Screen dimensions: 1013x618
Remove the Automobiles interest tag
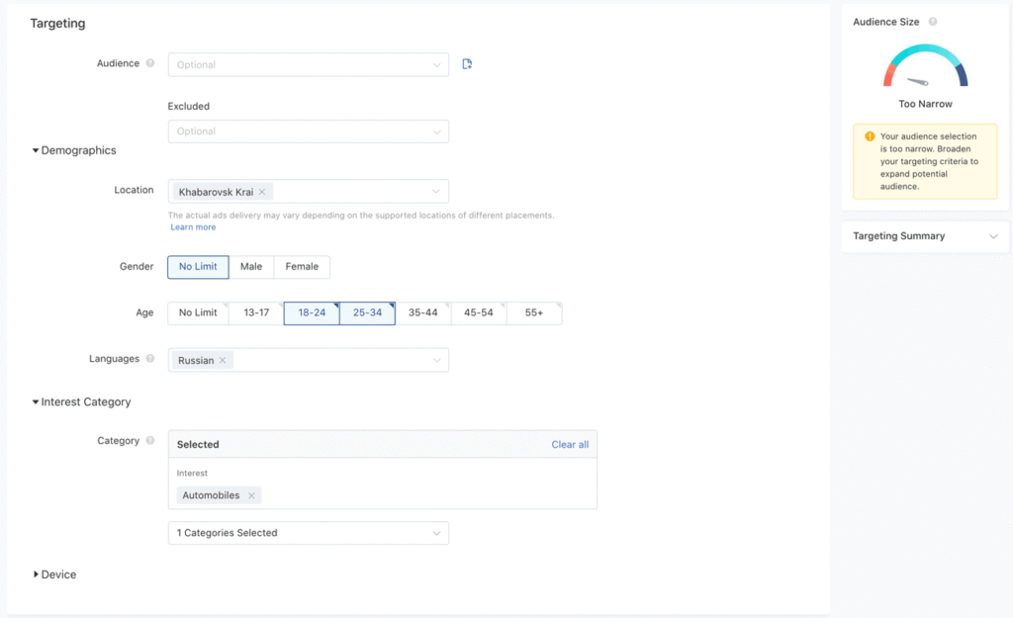coord(251,495)
